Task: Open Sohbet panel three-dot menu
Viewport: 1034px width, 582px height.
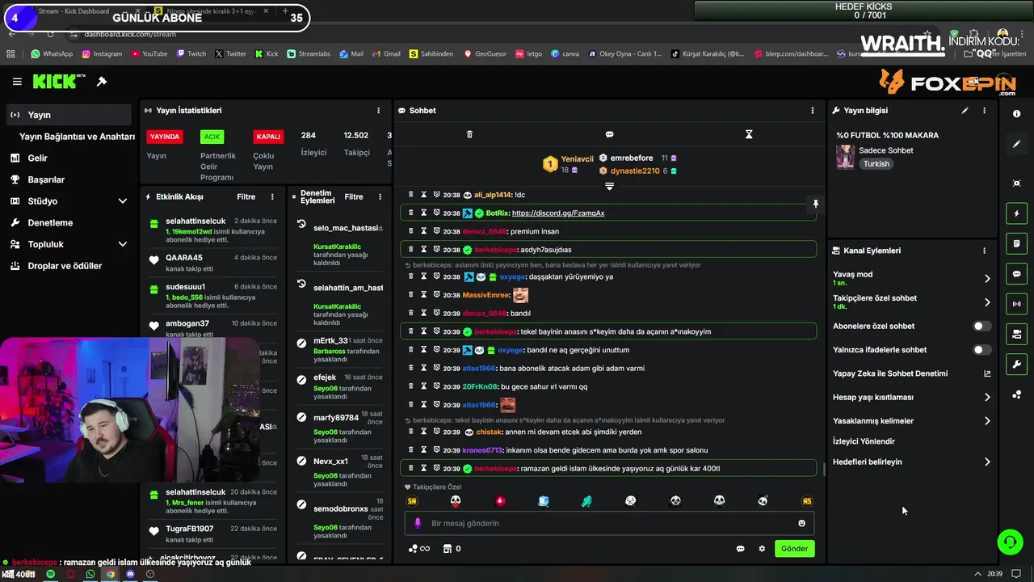Action: pyautogui.click(x=813, y=111)
